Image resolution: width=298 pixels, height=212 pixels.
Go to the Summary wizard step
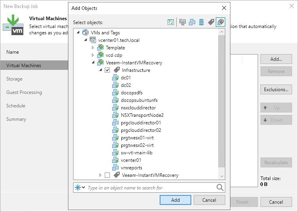[16, 119]
